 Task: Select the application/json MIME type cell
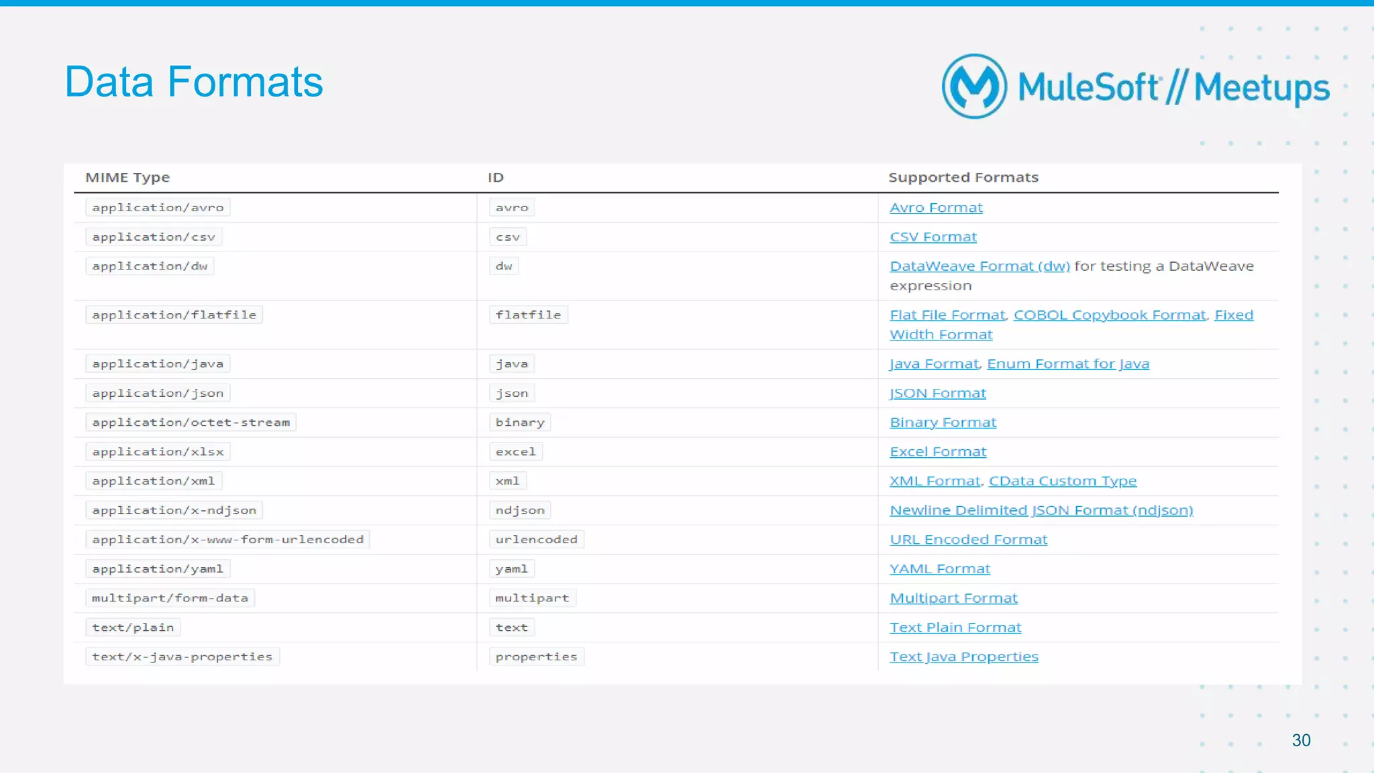point(158,394)
